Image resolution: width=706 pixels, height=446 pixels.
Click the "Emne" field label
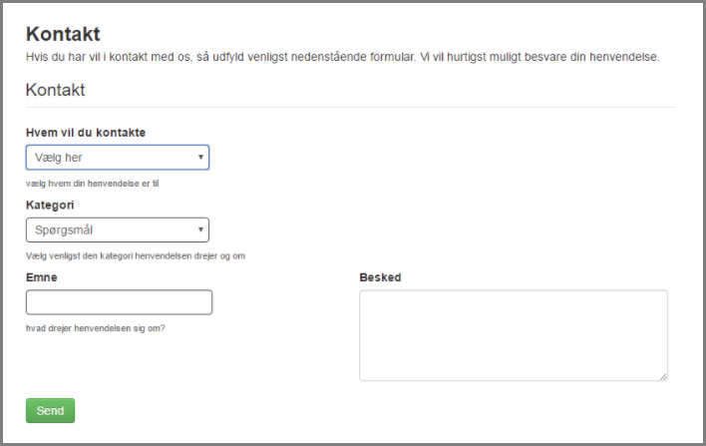41,276
